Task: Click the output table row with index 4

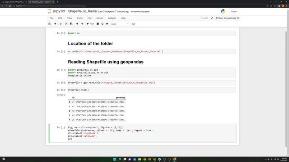Action: [x=97, y=120]
